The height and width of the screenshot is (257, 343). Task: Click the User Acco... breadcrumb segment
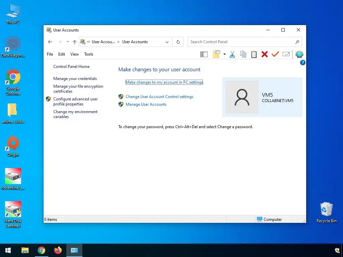coord(103,42)
